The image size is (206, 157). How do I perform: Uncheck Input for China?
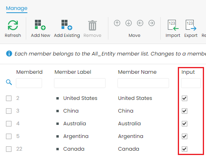[x=185, y=111]
